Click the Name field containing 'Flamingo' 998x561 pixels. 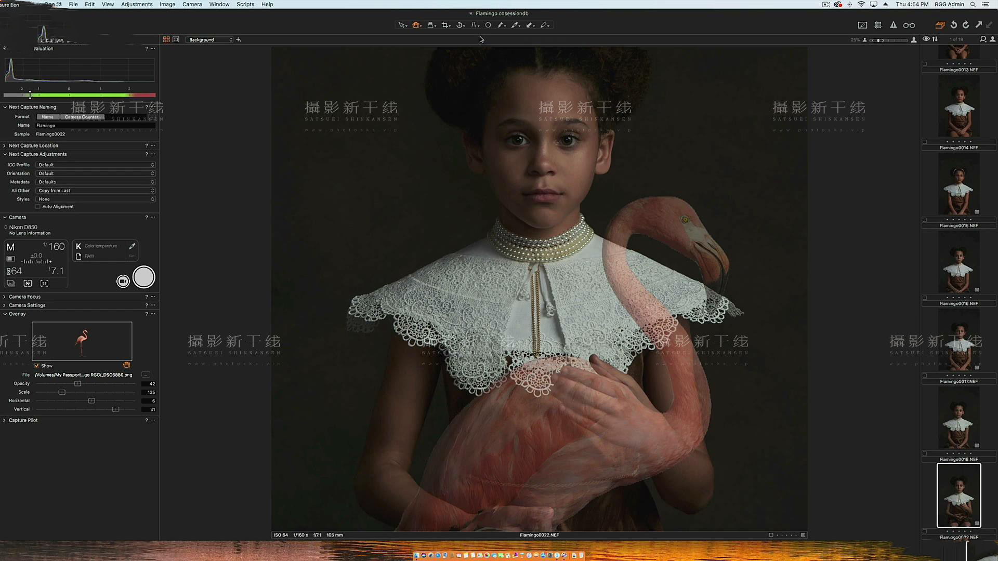(96, 125)
